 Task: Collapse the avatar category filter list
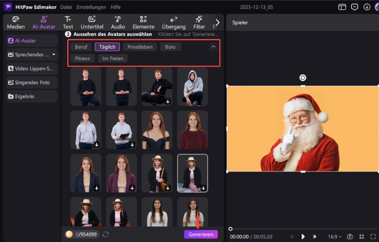tap(213, 47)
